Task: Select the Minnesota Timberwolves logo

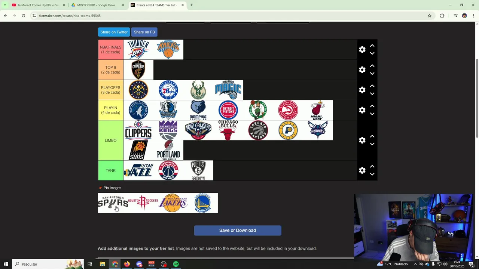Action: click(138, 110)
